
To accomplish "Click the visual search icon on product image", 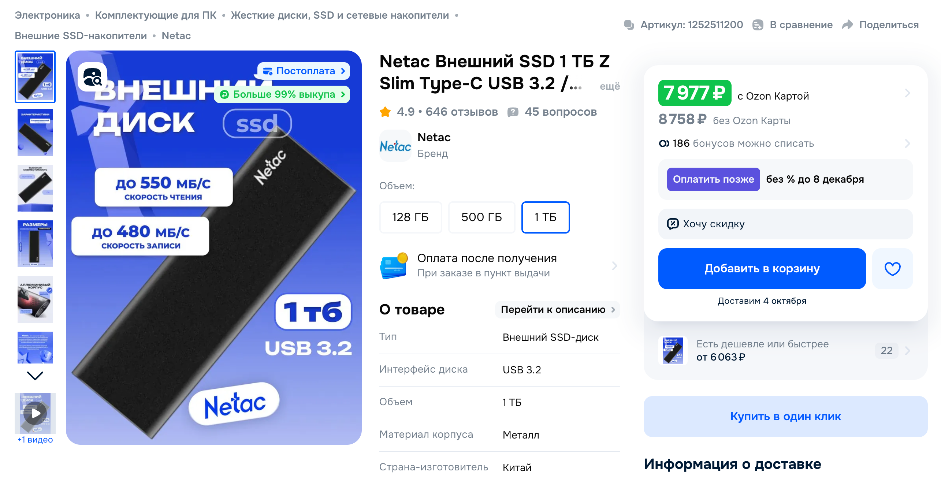I will (x=92, y=77).
